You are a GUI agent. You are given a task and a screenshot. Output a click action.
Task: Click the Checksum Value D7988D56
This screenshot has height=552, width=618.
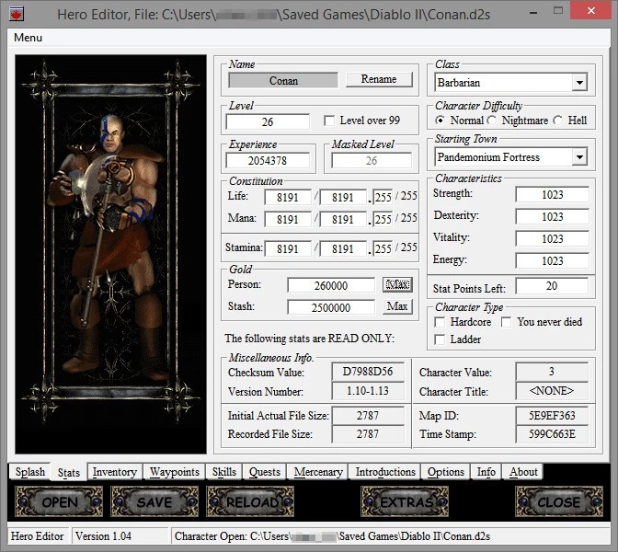point(368,372)
